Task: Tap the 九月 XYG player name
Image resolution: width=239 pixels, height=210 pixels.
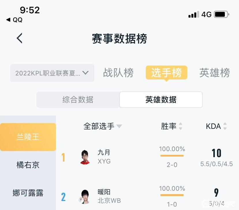Action: (104, 157)
